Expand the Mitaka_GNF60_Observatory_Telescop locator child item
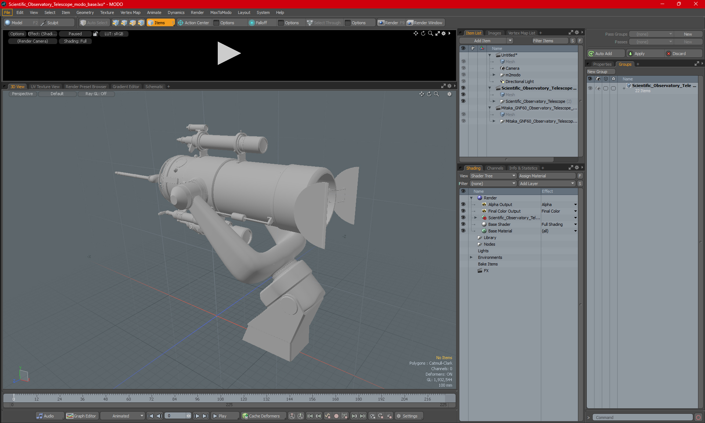This screenshot has height=423, width=705. (x=494, y=121)
